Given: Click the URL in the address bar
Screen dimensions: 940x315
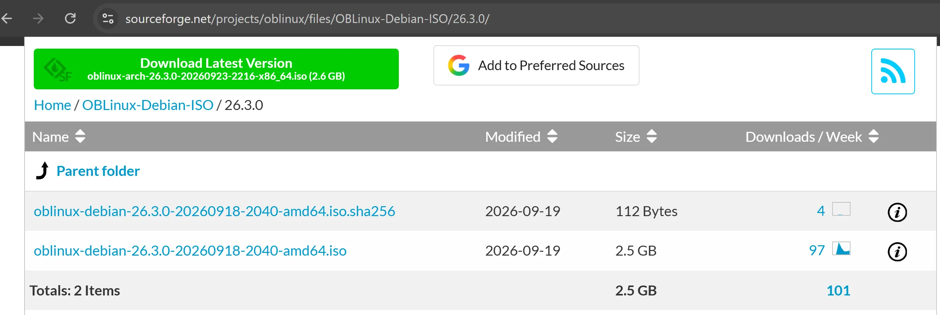Looking at the screenshot, I should (307, 19).
